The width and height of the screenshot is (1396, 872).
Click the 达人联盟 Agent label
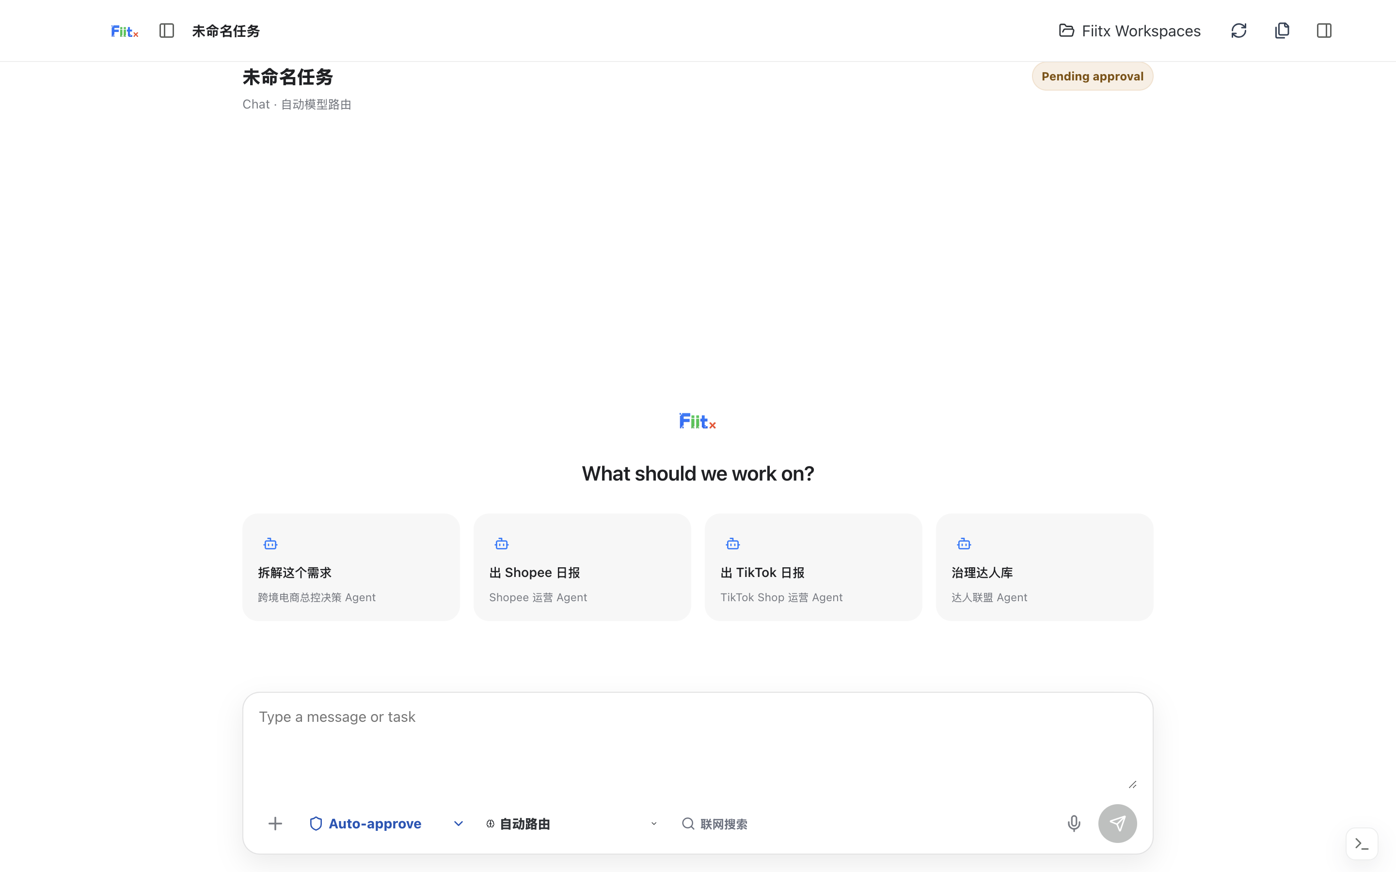point(989,597)
